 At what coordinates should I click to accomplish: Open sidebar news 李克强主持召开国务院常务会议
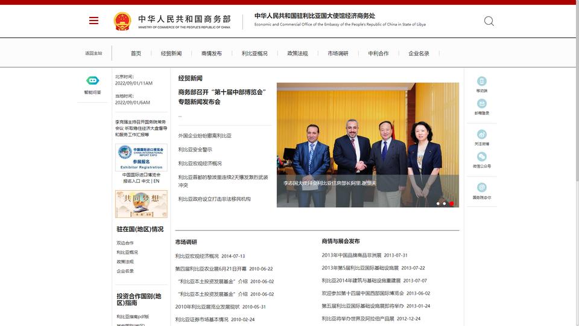tap(141, 128)
